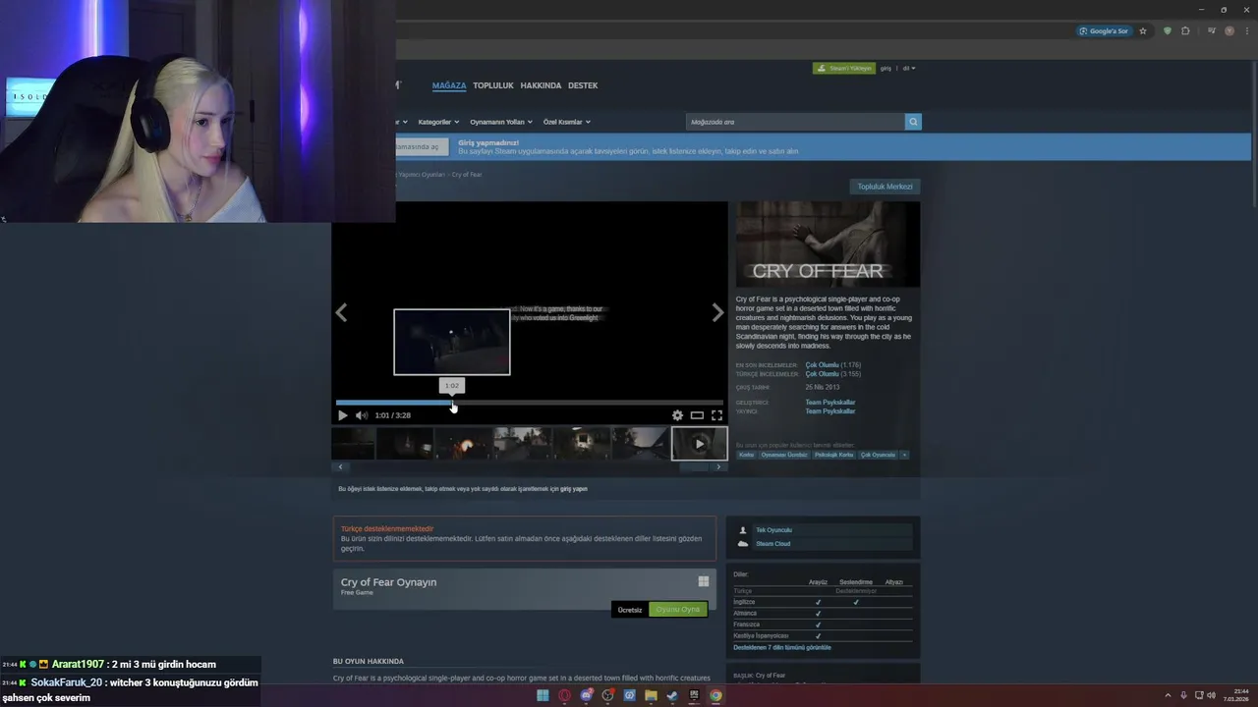Open the MAĞAZA store tab
The width and height of the screenshot is (1258, 707).
(x=449, y=85)
